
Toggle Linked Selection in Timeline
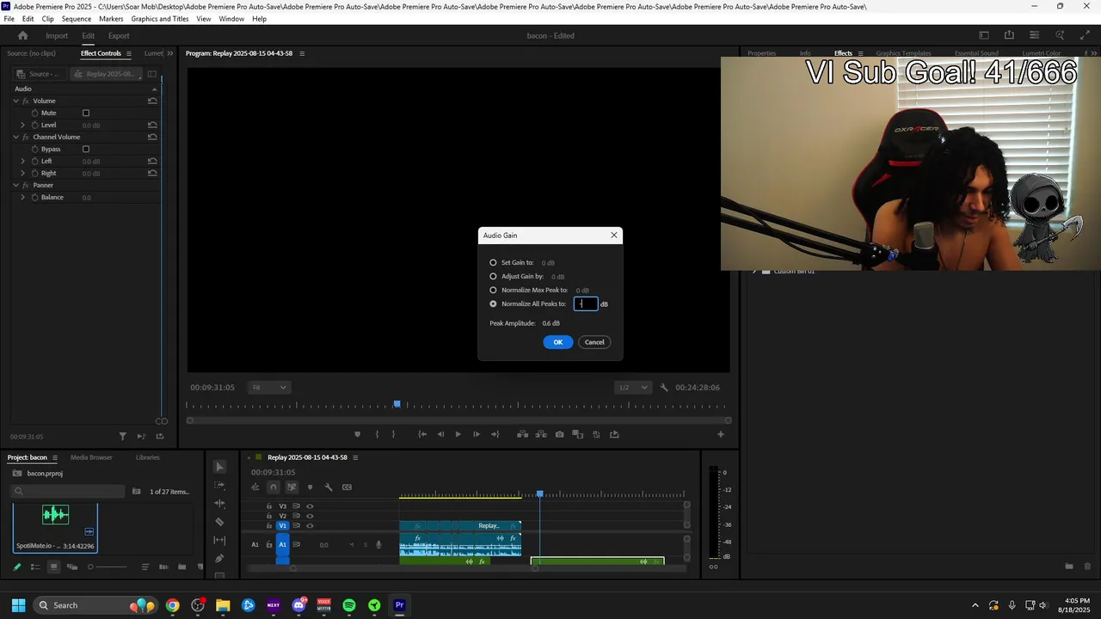[x=292, y=487]
